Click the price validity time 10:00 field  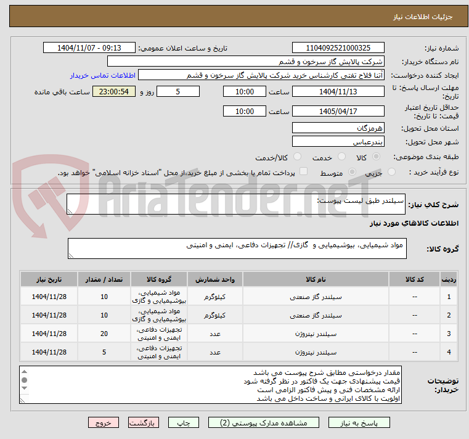(245, 112)
